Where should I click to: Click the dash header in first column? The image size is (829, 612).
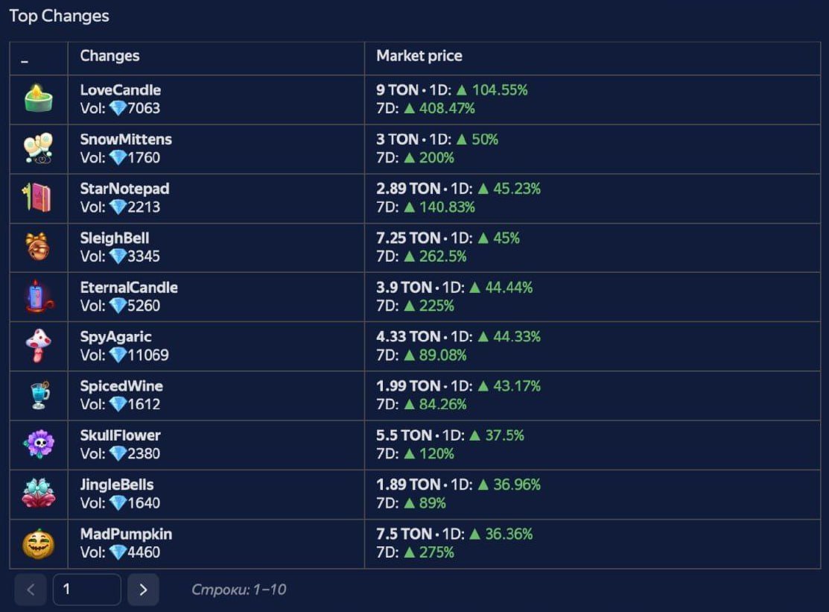click(25, 62)
